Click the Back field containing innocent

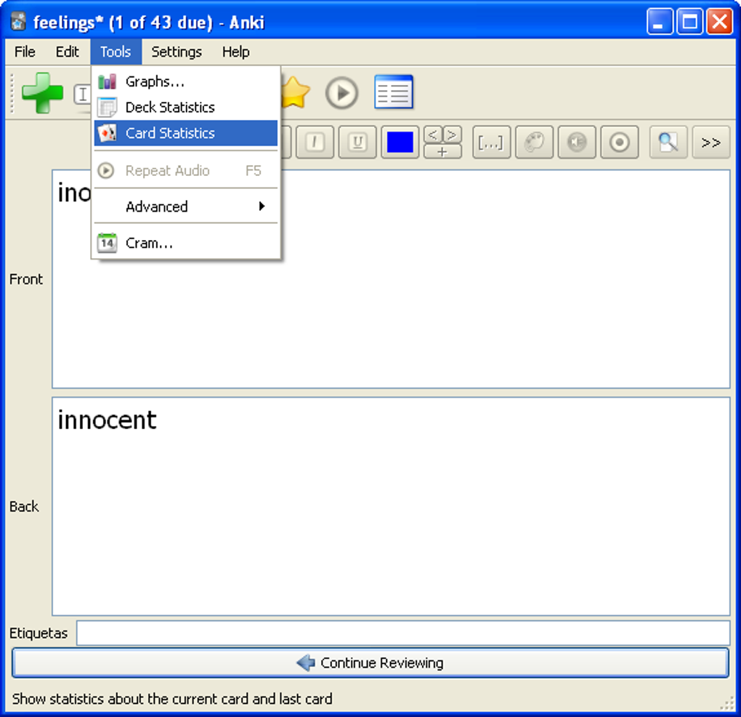coord(291,502)
